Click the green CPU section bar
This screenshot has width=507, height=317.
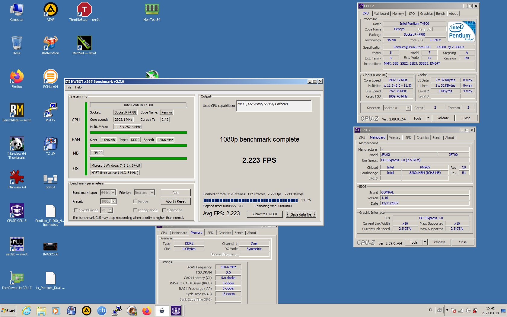tap(86, 139)
